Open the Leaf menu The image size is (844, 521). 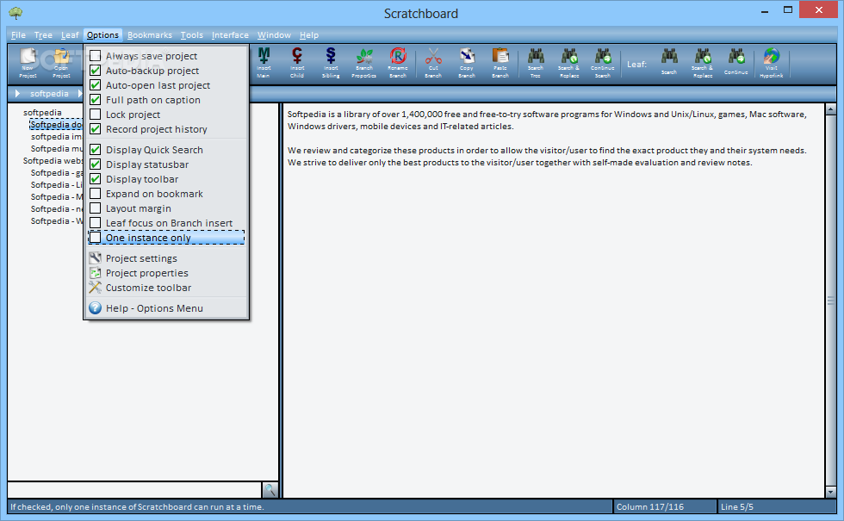click(70, 35)
